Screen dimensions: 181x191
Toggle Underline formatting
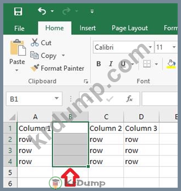point(123,64)
